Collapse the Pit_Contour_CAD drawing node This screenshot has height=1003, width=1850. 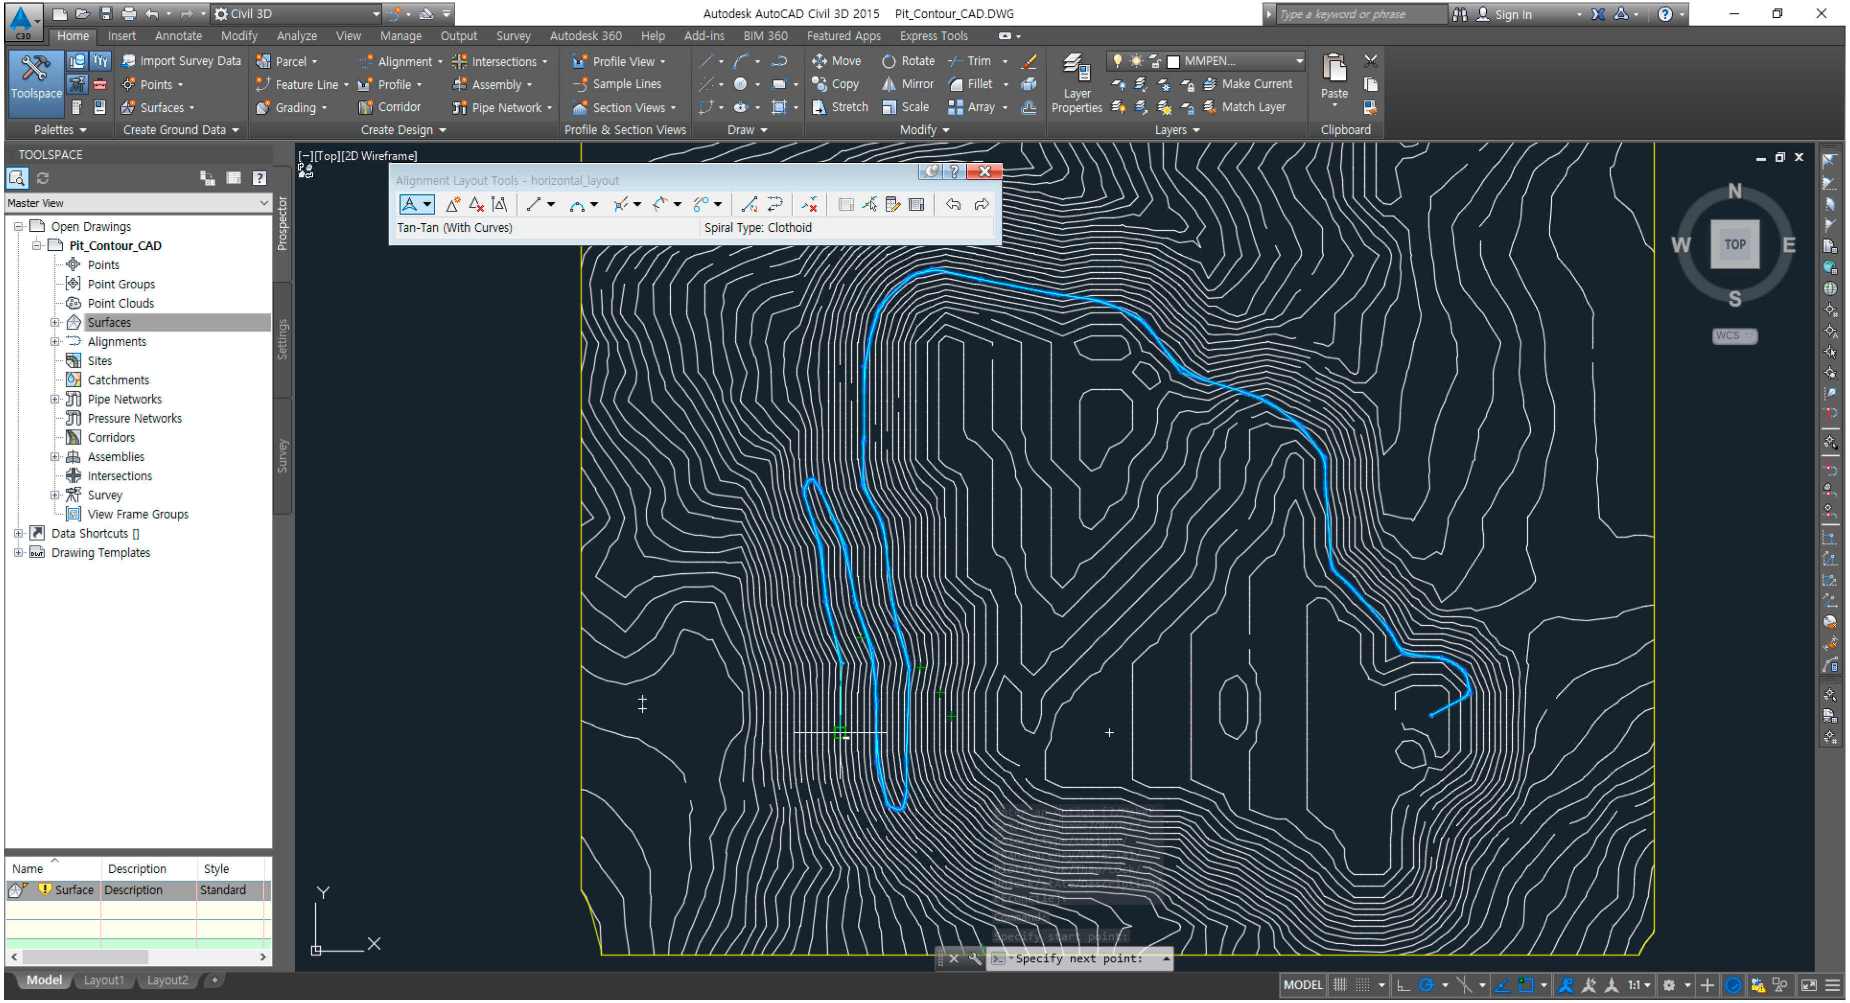click(x=36, y=246)
